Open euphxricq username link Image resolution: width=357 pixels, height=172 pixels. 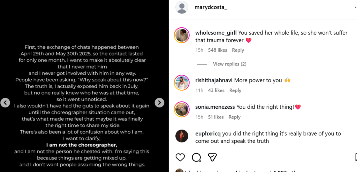(208, 133)
